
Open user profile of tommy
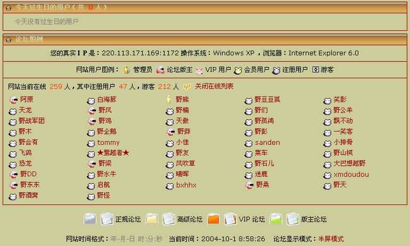coord(108,143)
